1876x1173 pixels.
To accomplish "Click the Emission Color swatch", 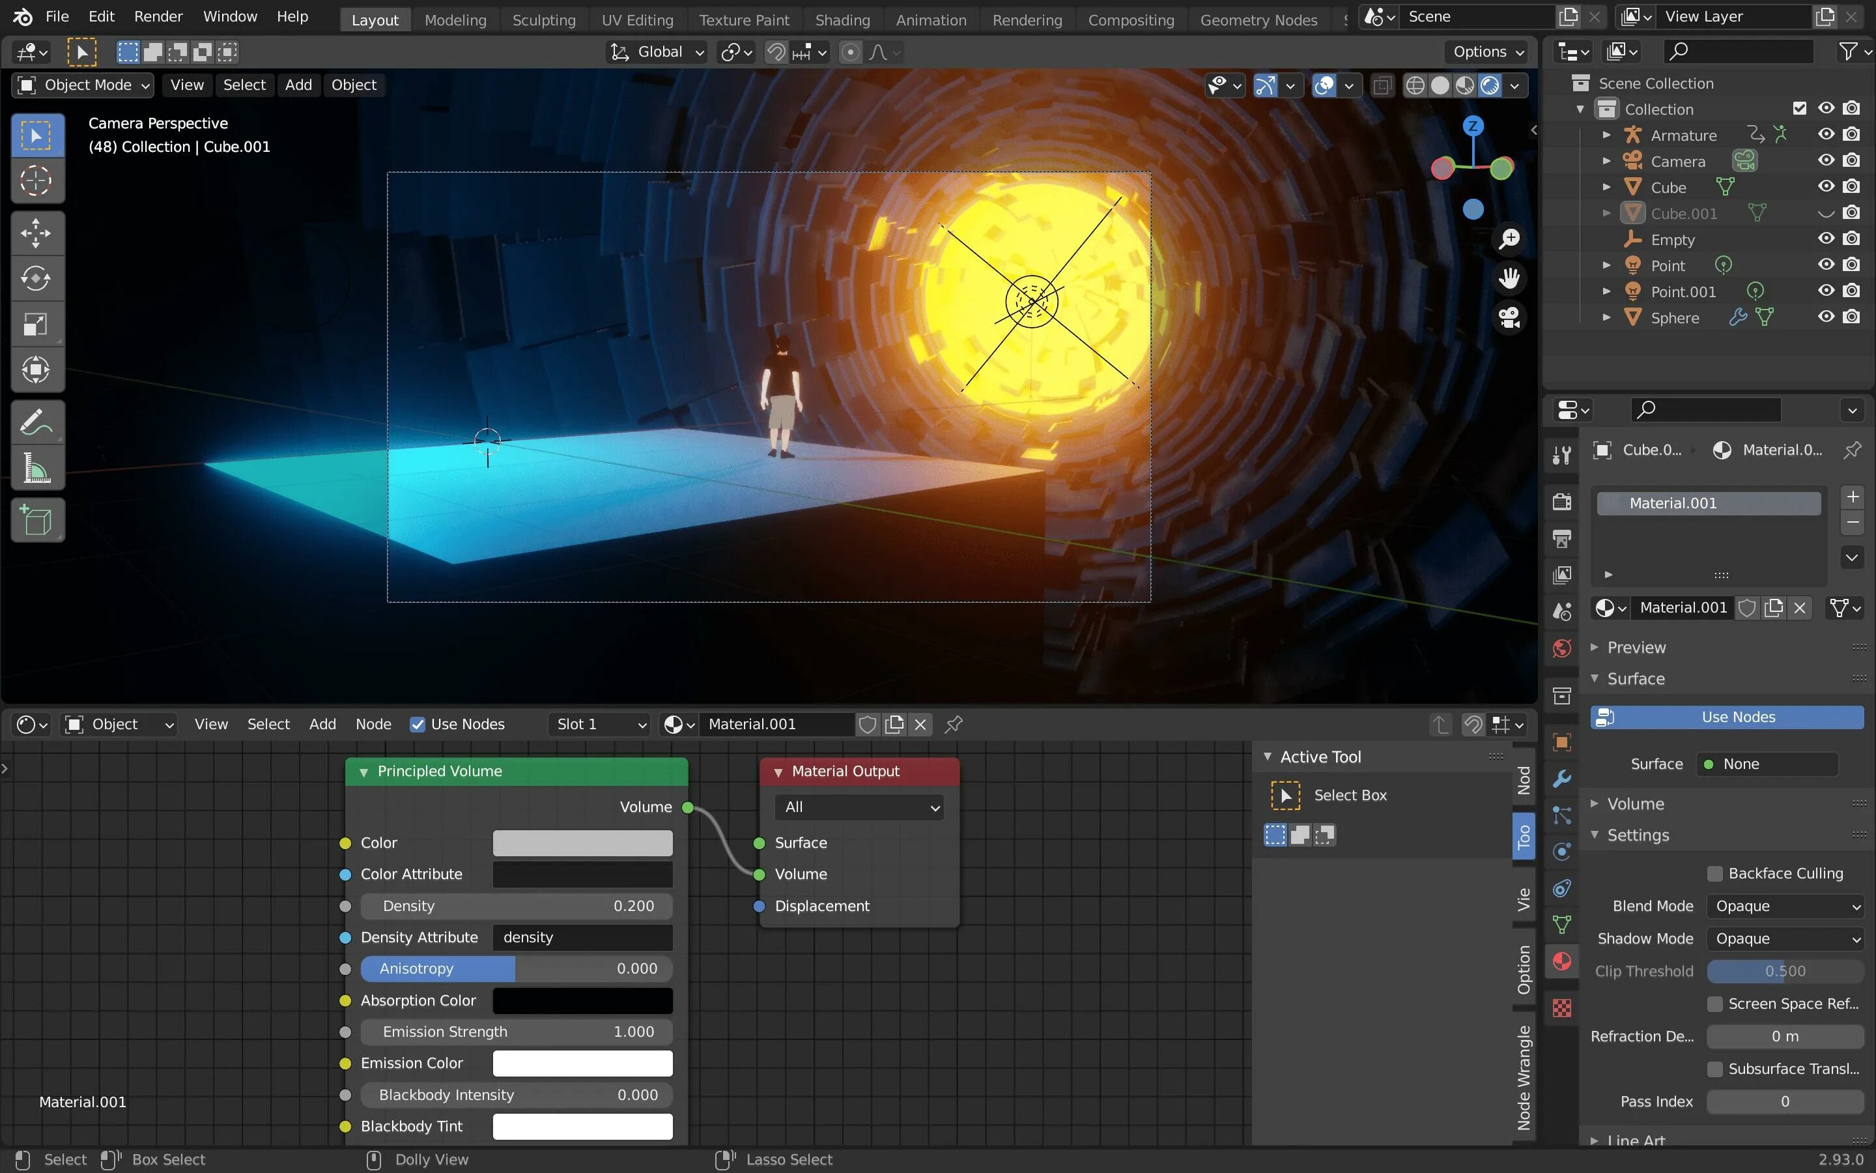I will point(582,1063).
